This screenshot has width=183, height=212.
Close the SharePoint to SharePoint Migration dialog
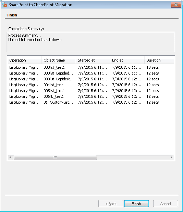tap(176, 5)
